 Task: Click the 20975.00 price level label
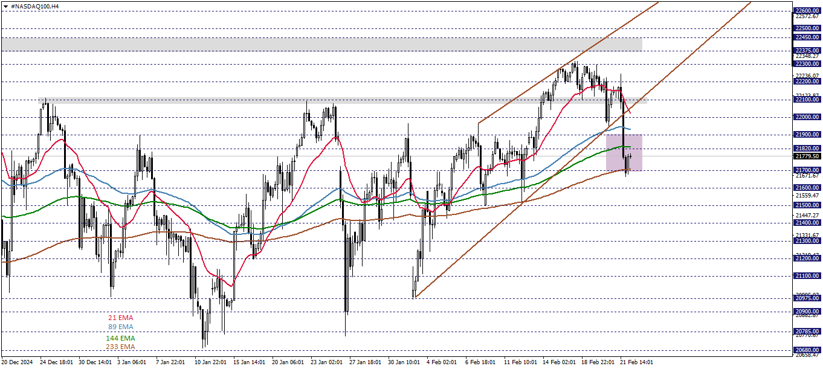pos(807,298)
